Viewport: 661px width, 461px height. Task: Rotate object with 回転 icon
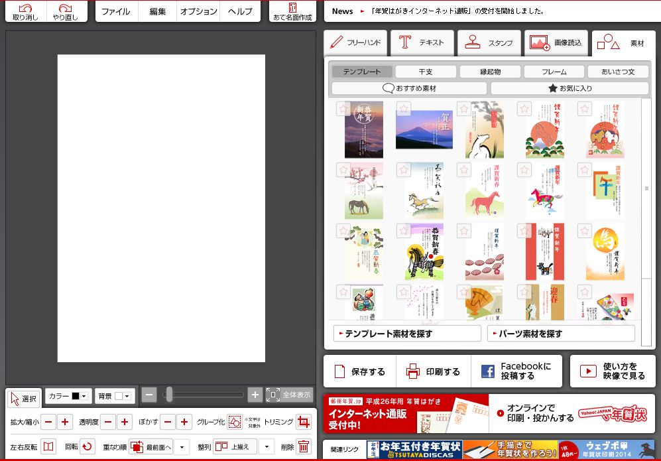[88, 446]
